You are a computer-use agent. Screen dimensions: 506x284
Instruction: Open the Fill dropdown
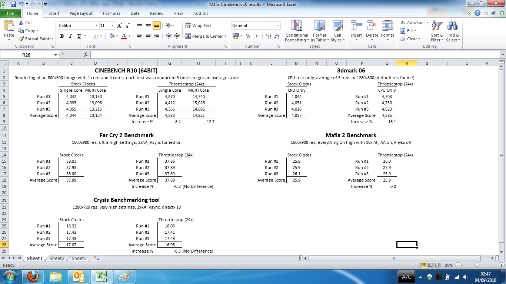coord(408,31)
